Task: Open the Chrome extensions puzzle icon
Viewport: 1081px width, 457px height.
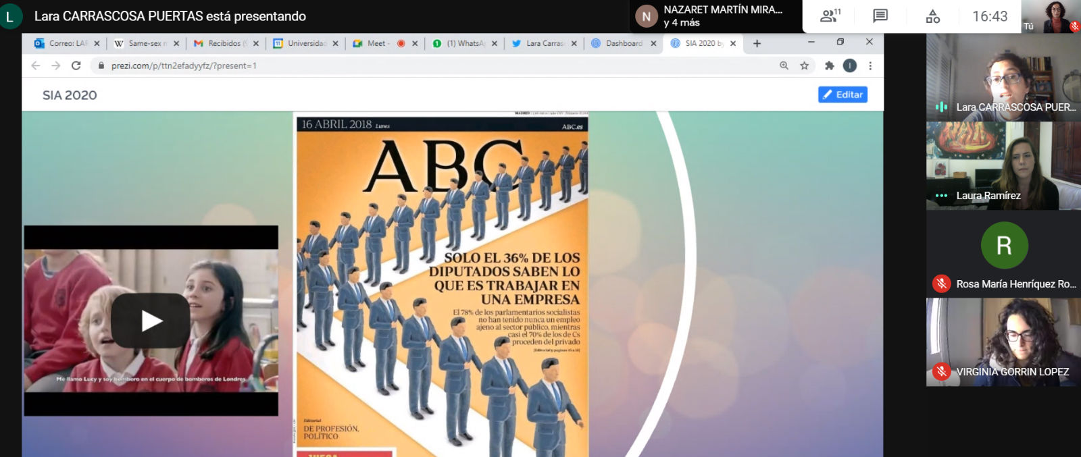Action: [829, 65]
